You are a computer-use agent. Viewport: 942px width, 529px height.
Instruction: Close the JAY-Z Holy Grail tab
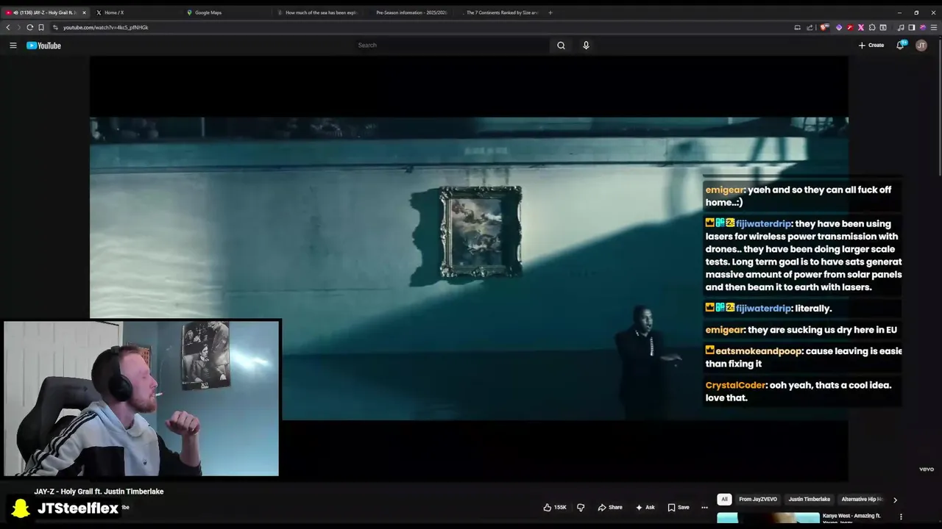84,12
